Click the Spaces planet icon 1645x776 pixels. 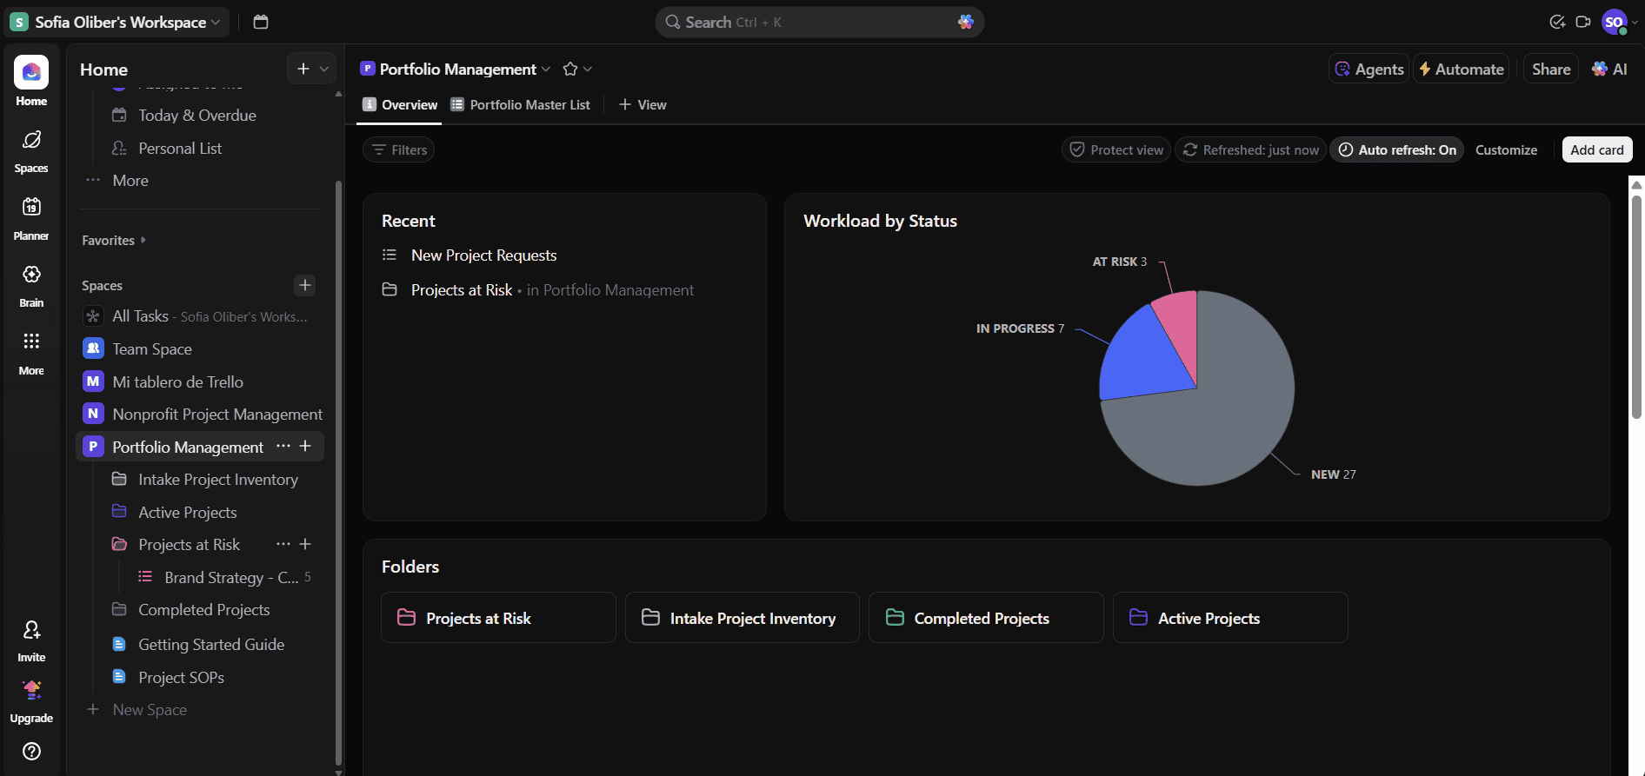tap(31, 141)
